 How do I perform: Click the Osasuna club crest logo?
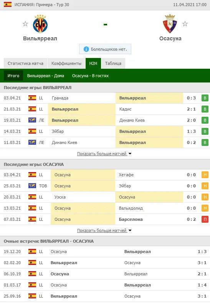[x=170, y=23]
